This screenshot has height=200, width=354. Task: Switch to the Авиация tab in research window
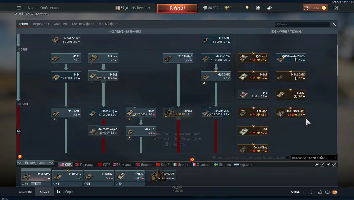click(60, 24)
